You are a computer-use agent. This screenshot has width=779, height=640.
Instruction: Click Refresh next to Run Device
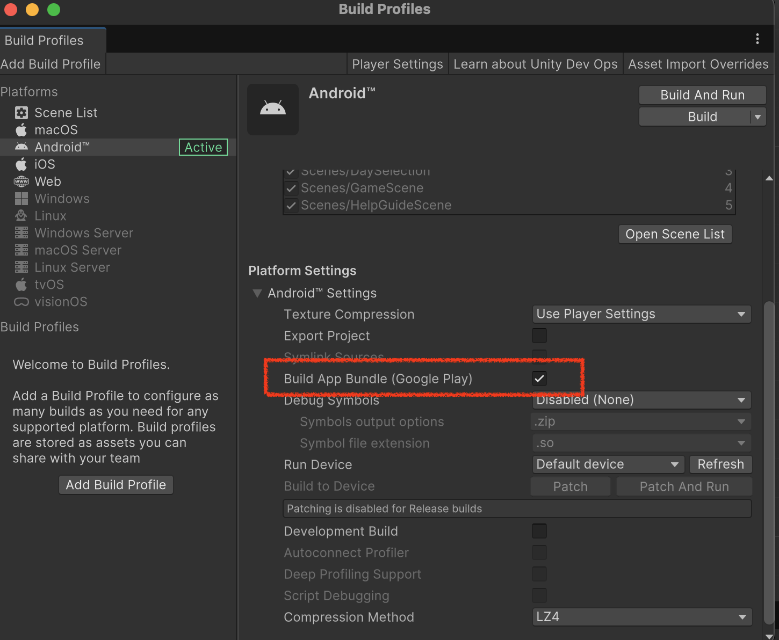pos(720,464)
